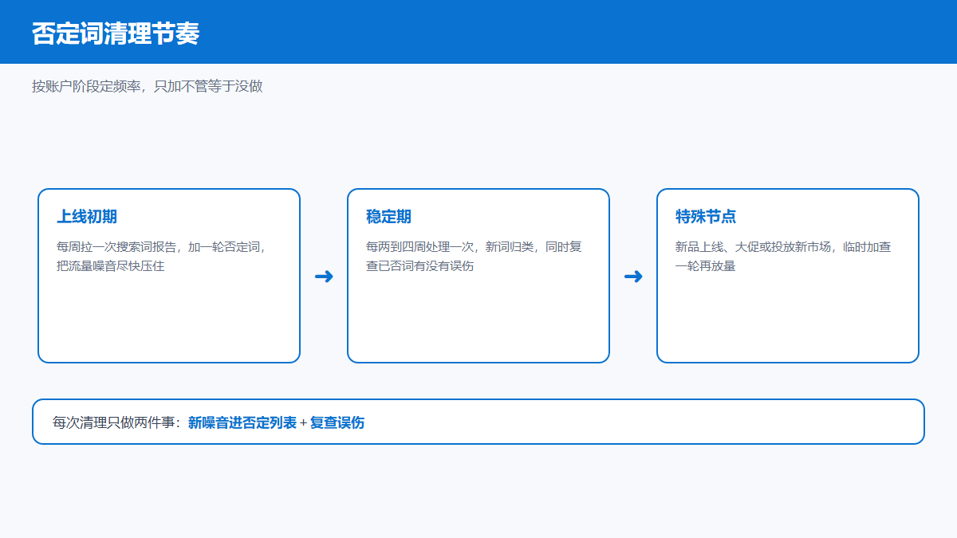Click the arrow between 上线初期 and 稳定期
Image resolution: width=957 pixels, height=538 pixels.
coord(324,277)
